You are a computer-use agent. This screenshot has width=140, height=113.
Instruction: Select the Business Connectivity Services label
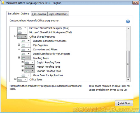coord(50,41)
